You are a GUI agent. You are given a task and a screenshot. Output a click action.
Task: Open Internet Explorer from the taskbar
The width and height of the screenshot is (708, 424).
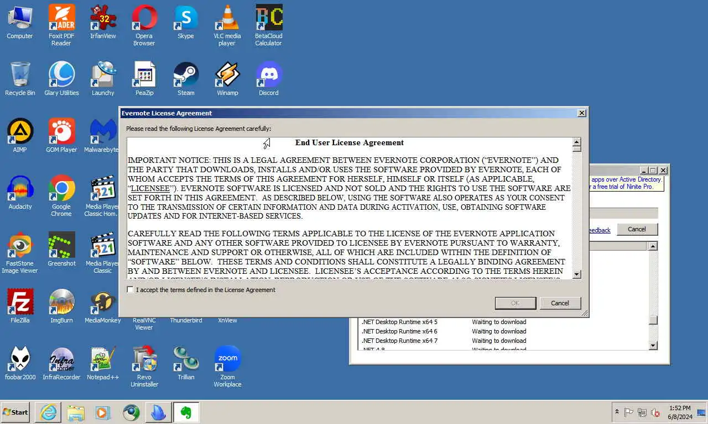(48, 412)
